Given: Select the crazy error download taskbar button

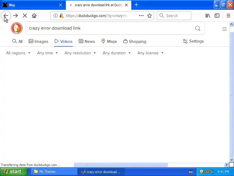Looking at the screenshot, I should point(101,172).
